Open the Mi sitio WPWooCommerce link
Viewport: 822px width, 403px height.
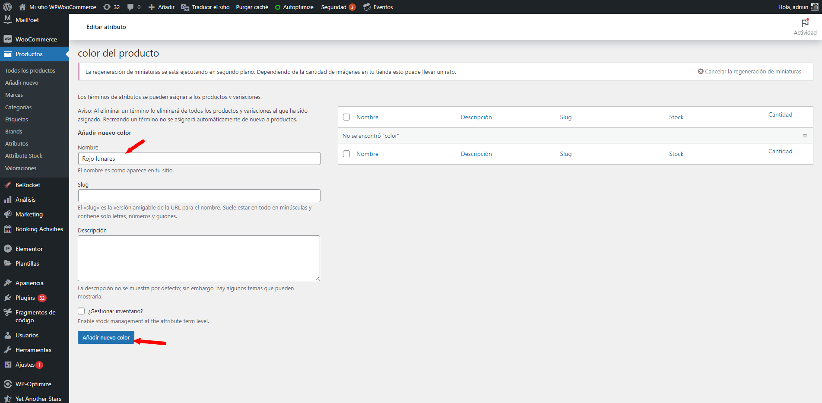point(63,7)
